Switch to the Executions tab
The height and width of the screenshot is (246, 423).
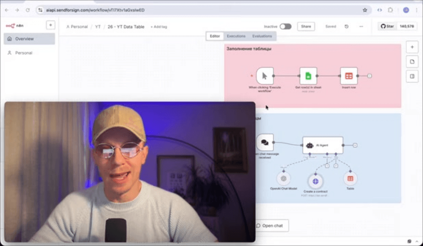pos(236,36)
